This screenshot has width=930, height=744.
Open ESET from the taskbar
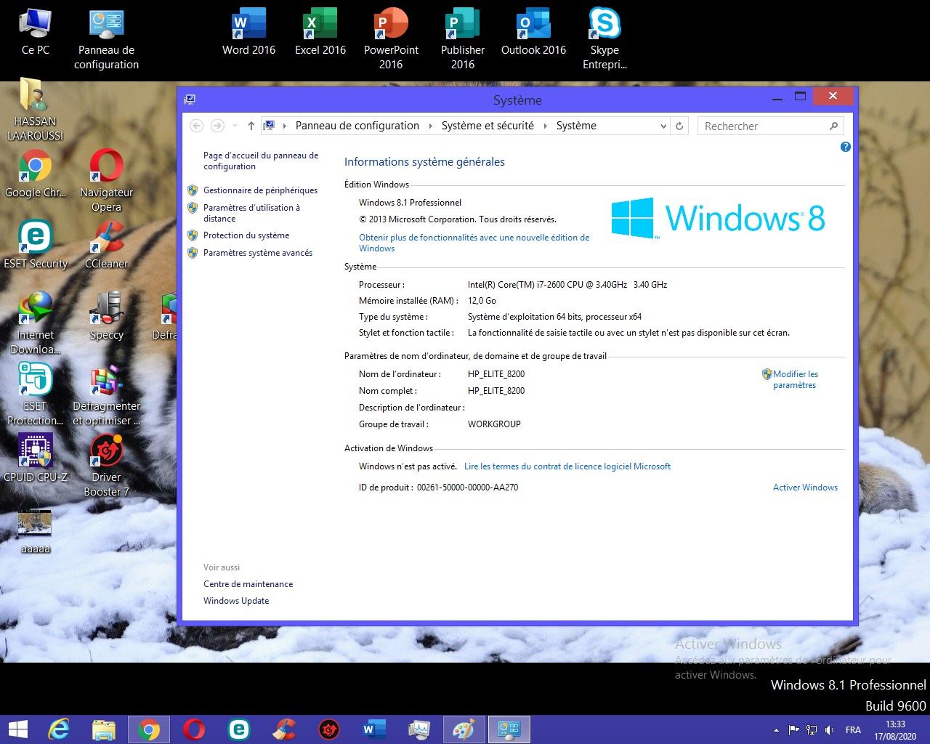239,729
